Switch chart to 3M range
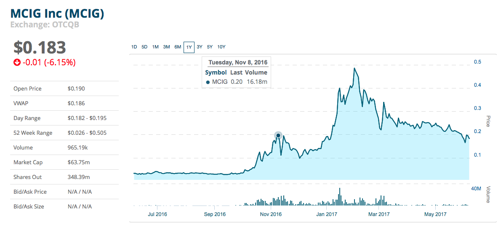Screen dimensions: 501x227 166,47
